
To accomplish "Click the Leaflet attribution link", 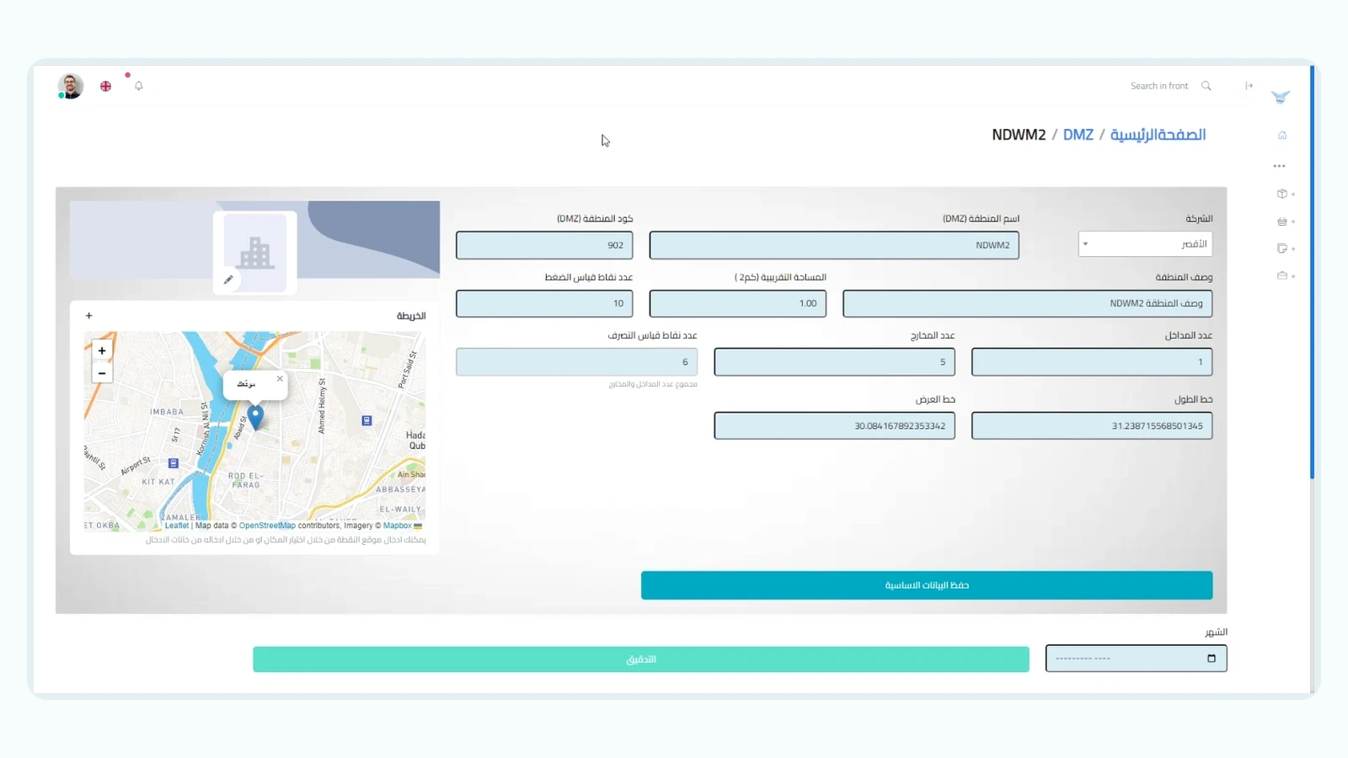I will coord(177,526).
